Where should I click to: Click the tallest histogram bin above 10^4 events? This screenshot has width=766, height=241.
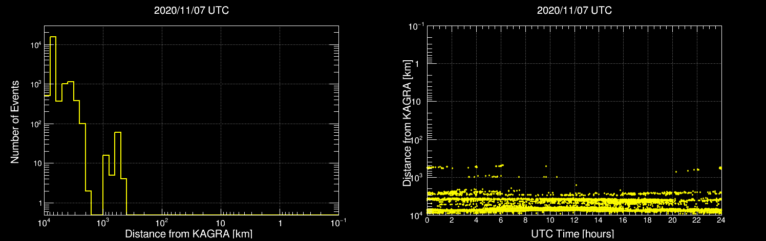click(x=53, y=126)
